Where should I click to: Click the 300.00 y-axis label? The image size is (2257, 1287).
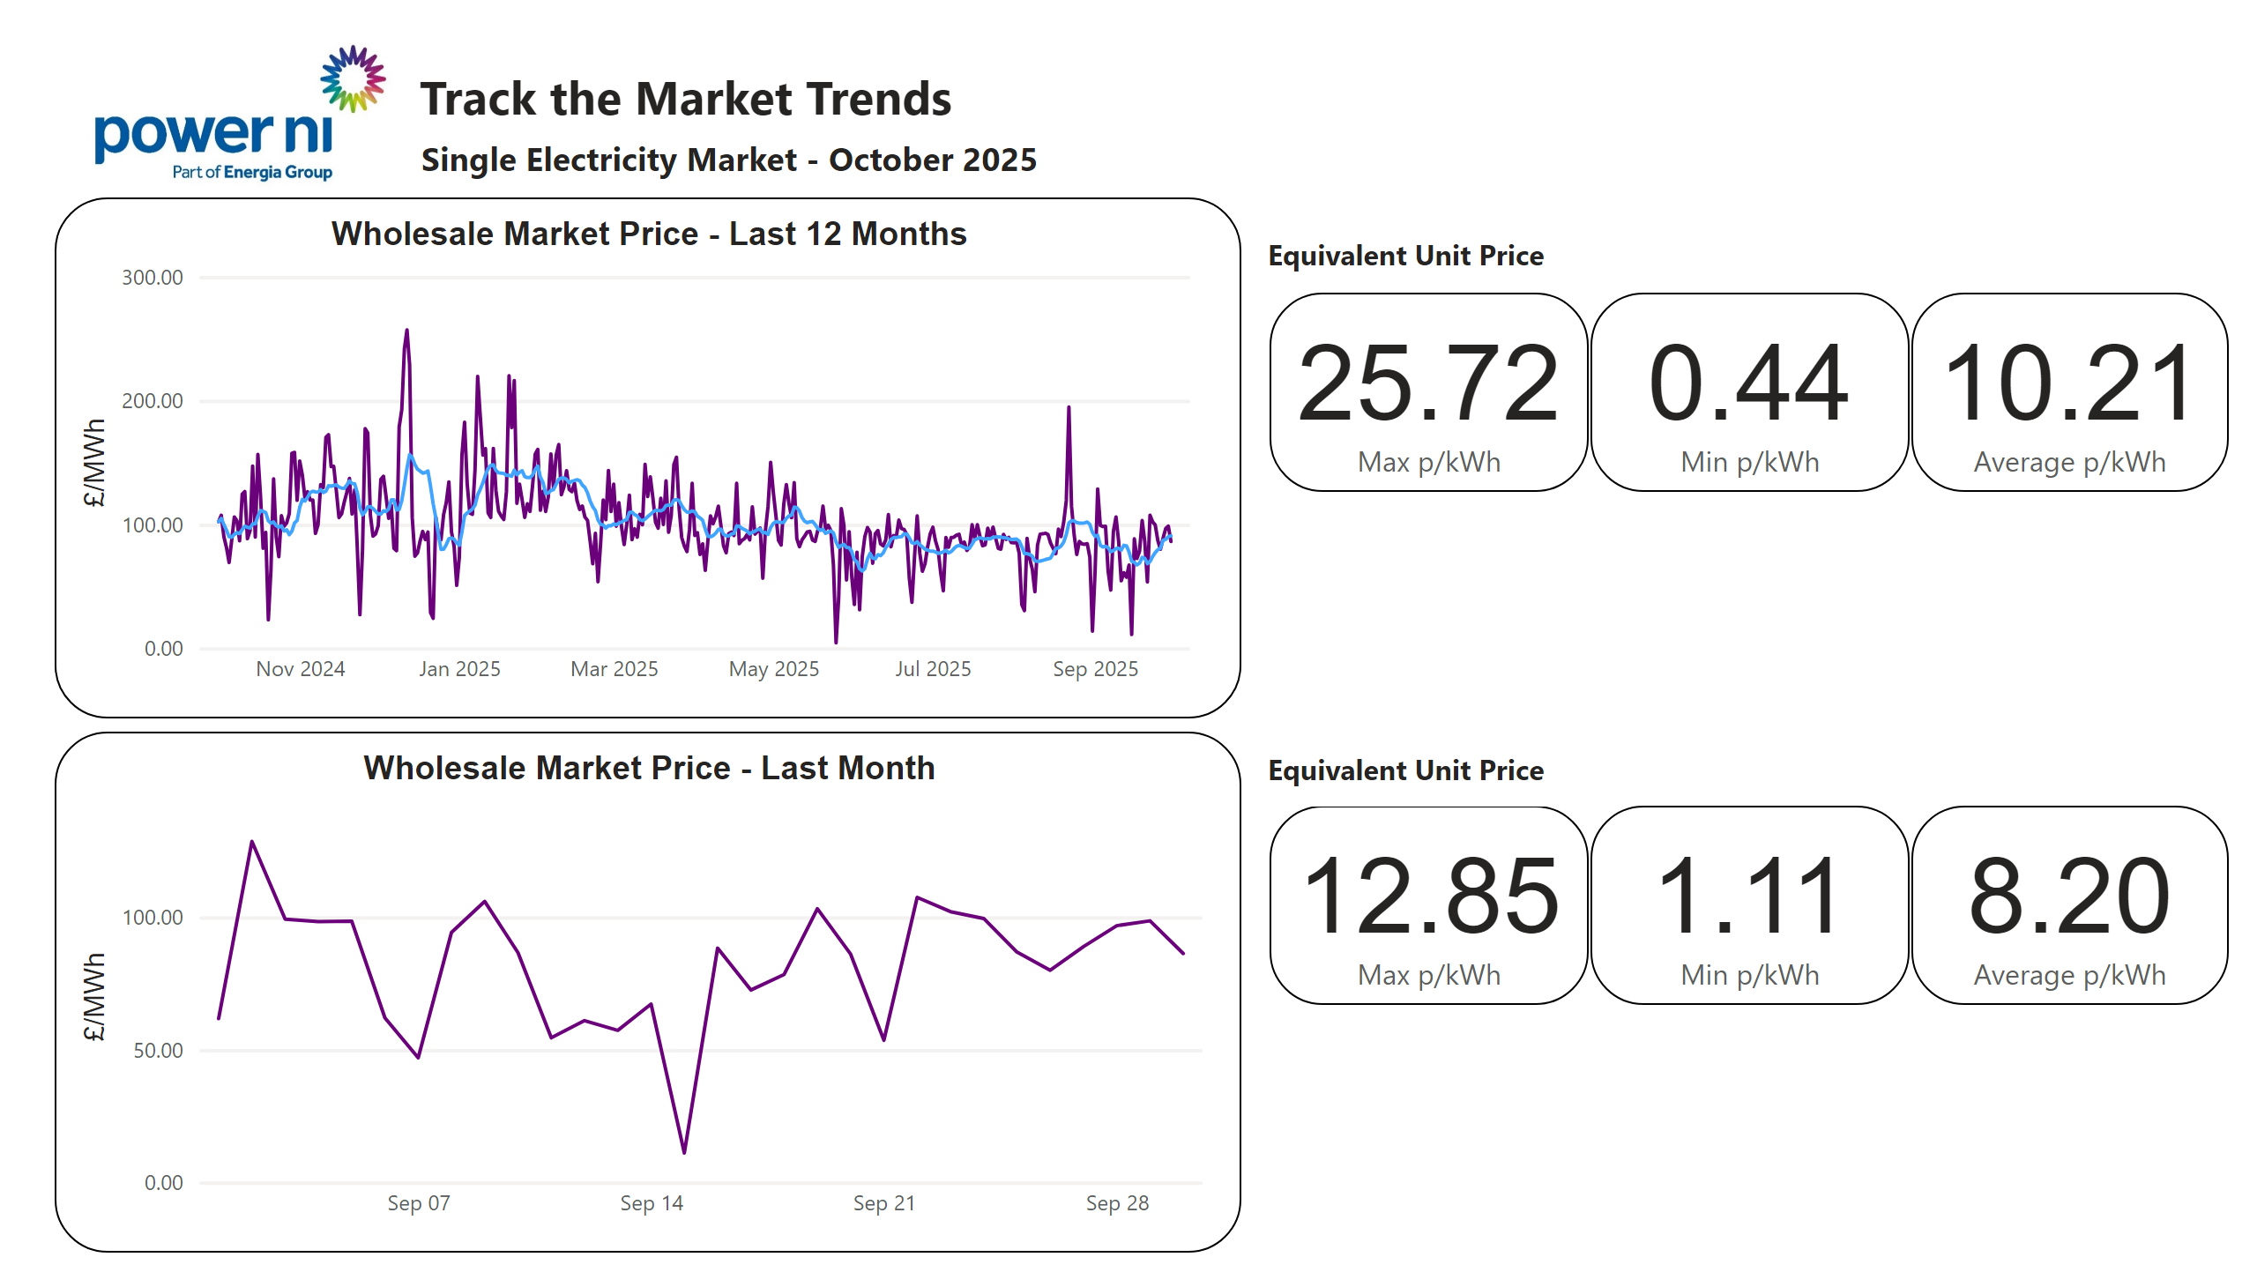click(x=152, y=278)
